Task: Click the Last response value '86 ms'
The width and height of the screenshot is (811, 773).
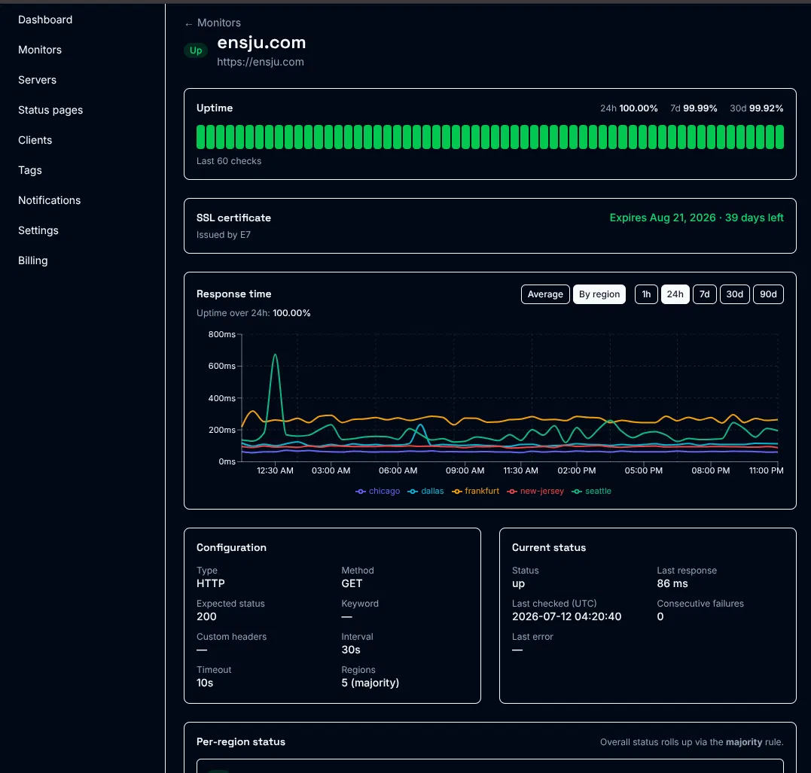Action: [672, 583]
